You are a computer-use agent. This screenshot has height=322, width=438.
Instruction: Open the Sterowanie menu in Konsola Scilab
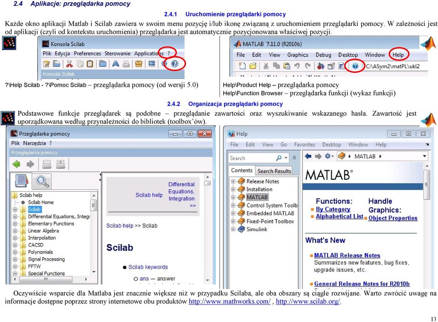coord(117,53)
